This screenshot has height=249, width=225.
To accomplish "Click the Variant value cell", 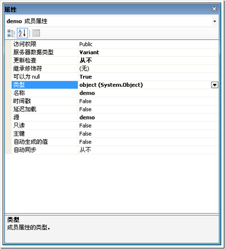I will pyautogui.click(x=148, y=52).
